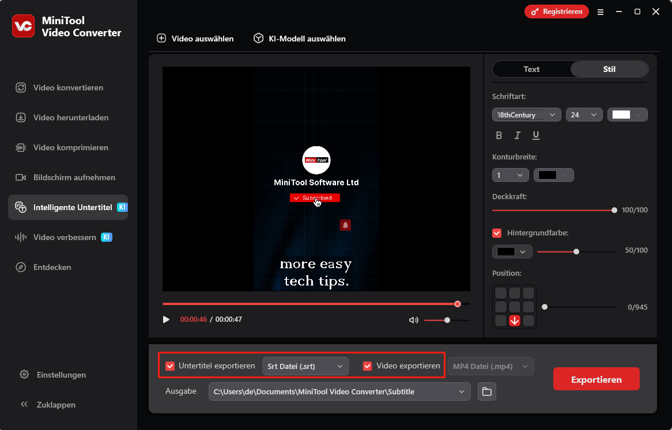Switch to the Stil tab
The image size is (672, 430).
(609, 69)
